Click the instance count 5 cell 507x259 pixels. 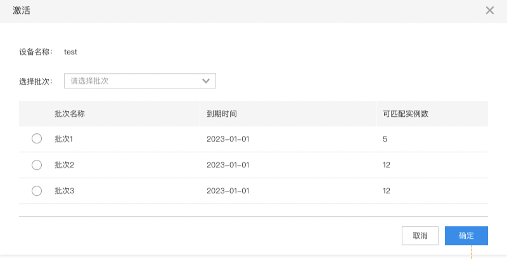[x=385, y=139]
